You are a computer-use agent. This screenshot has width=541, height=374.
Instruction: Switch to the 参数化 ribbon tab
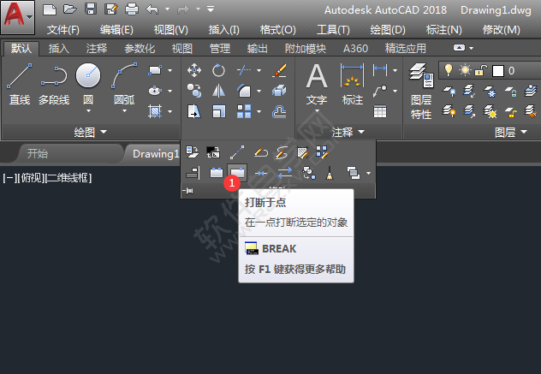[140, 49]
